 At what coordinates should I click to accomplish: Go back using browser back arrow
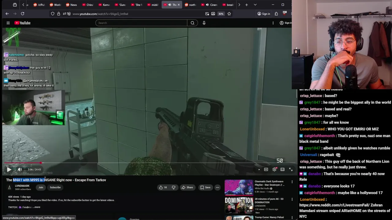click(7, 14)
